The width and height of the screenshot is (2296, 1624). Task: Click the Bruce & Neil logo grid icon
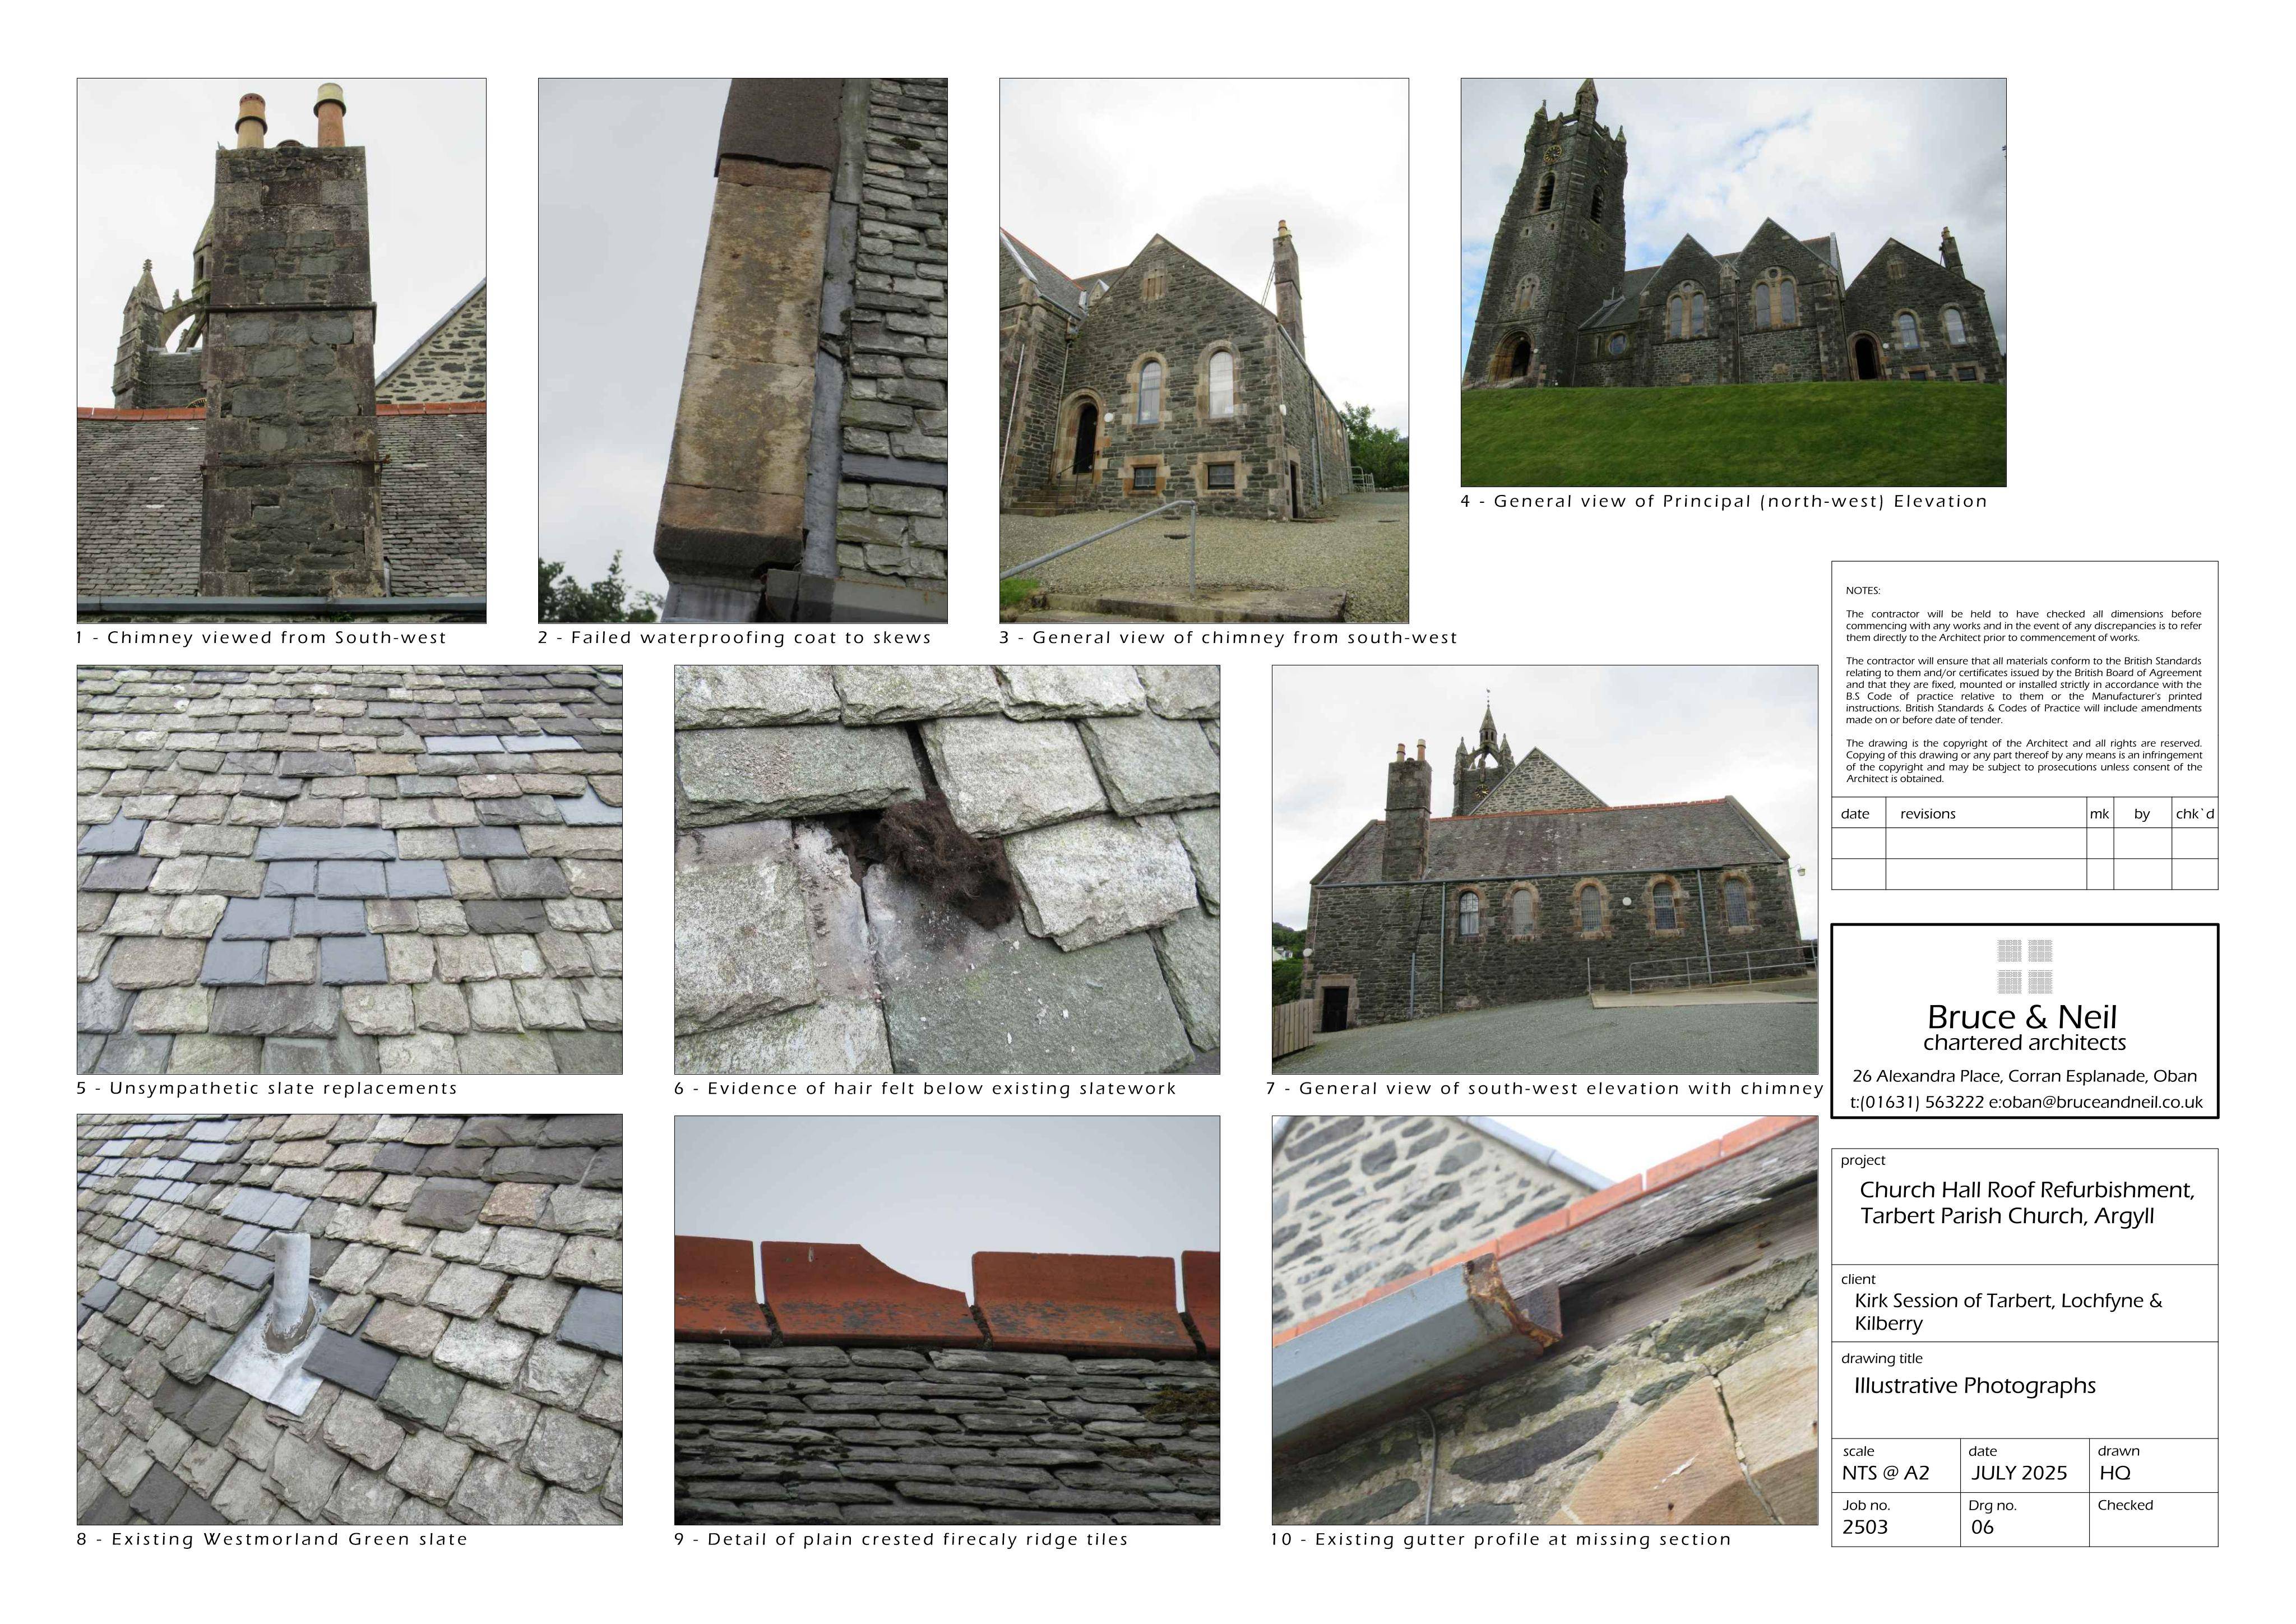[x=2025, y=966]
